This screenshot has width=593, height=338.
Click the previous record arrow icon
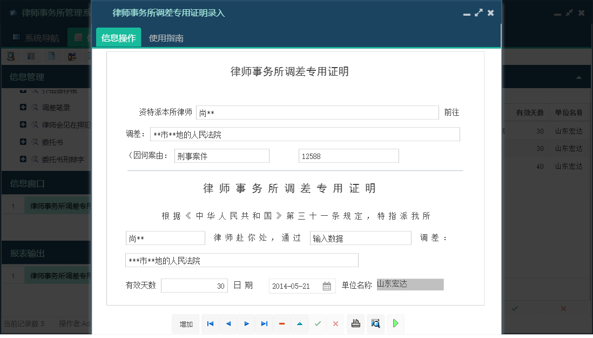(x=228, y=324)
